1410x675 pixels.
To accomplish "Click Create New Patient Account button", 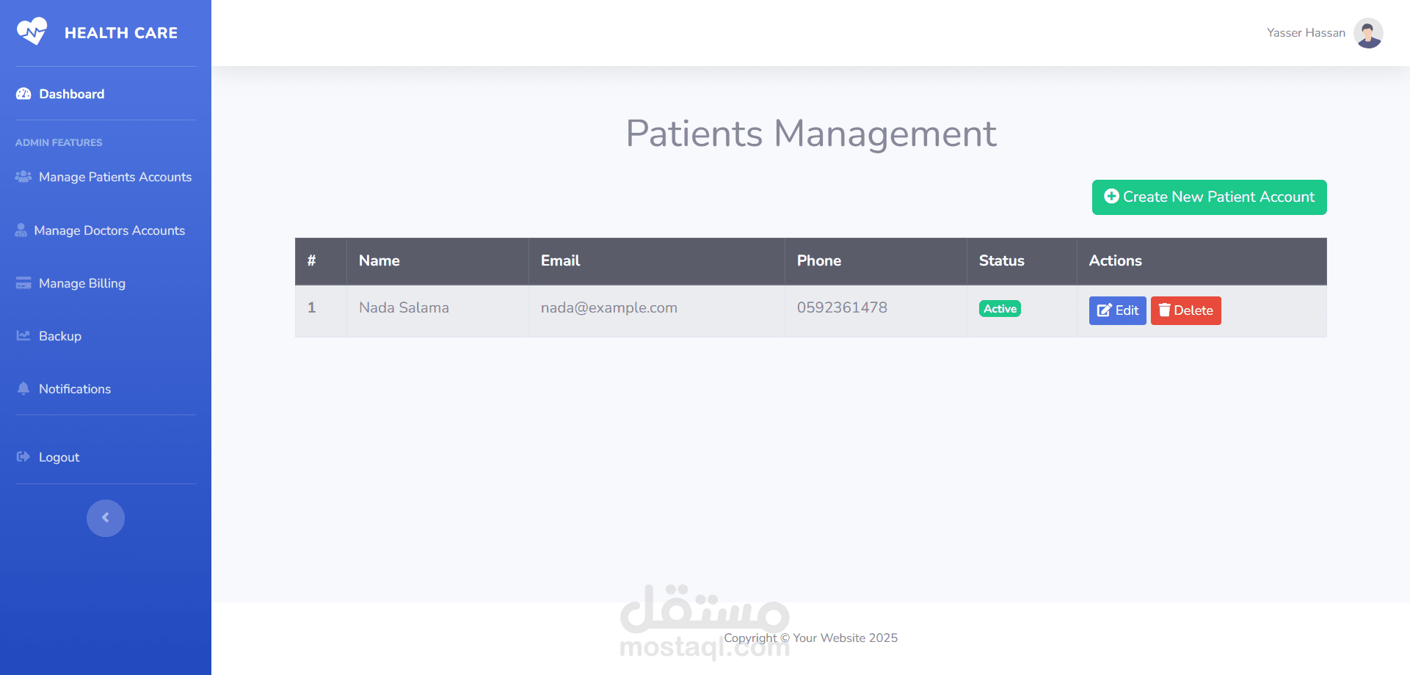I will (1209, 197).
